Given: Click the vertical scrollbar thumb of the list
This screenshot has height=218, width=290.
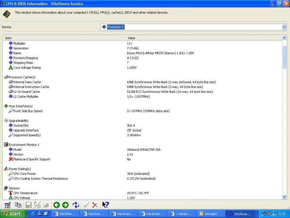Looking at the screenshot, I should tap(284, 57).
